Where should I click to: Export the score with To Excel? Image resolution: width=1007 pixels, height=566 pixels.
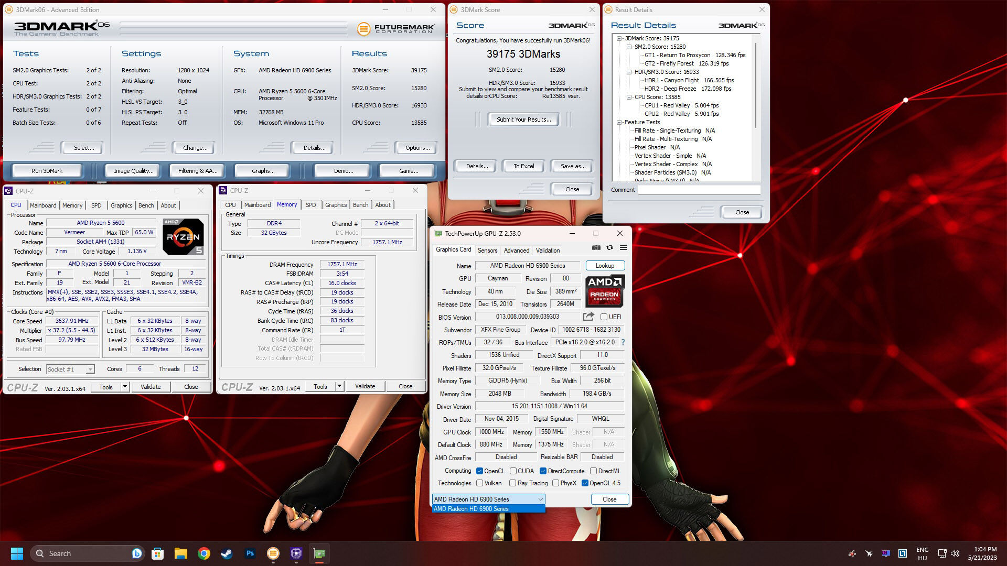(x=523, y=166)
